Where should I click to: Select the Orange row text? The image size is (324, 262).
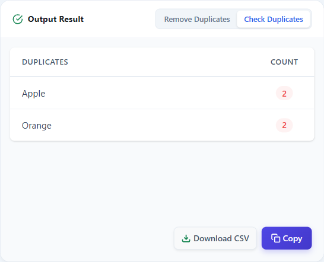pos(37,126)
